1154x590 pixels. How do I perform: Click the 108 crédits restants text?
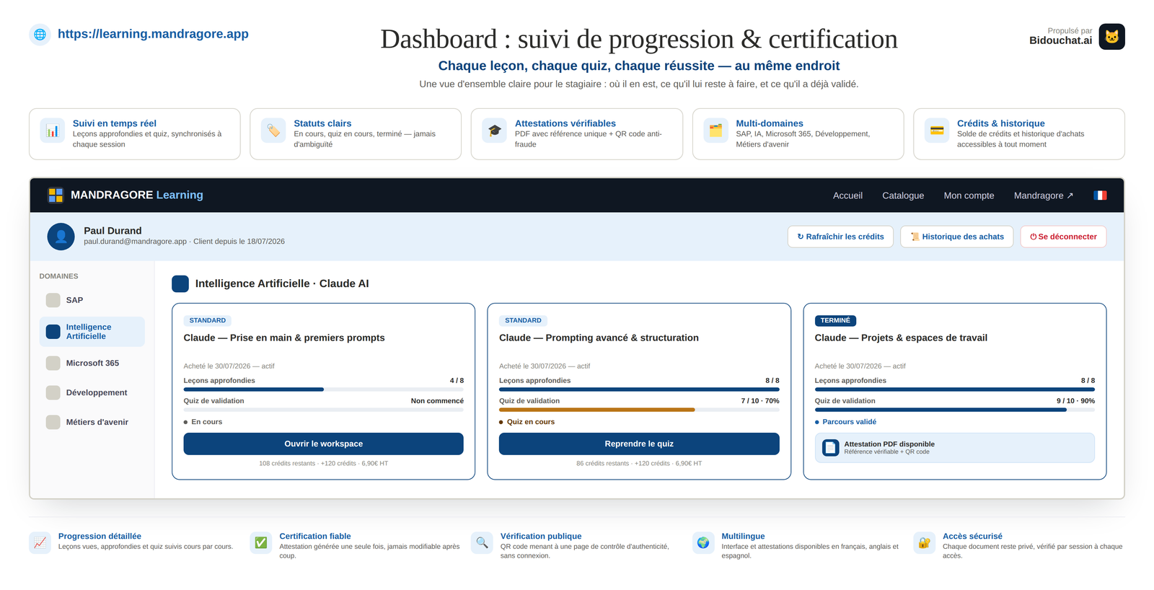[287, 463]
